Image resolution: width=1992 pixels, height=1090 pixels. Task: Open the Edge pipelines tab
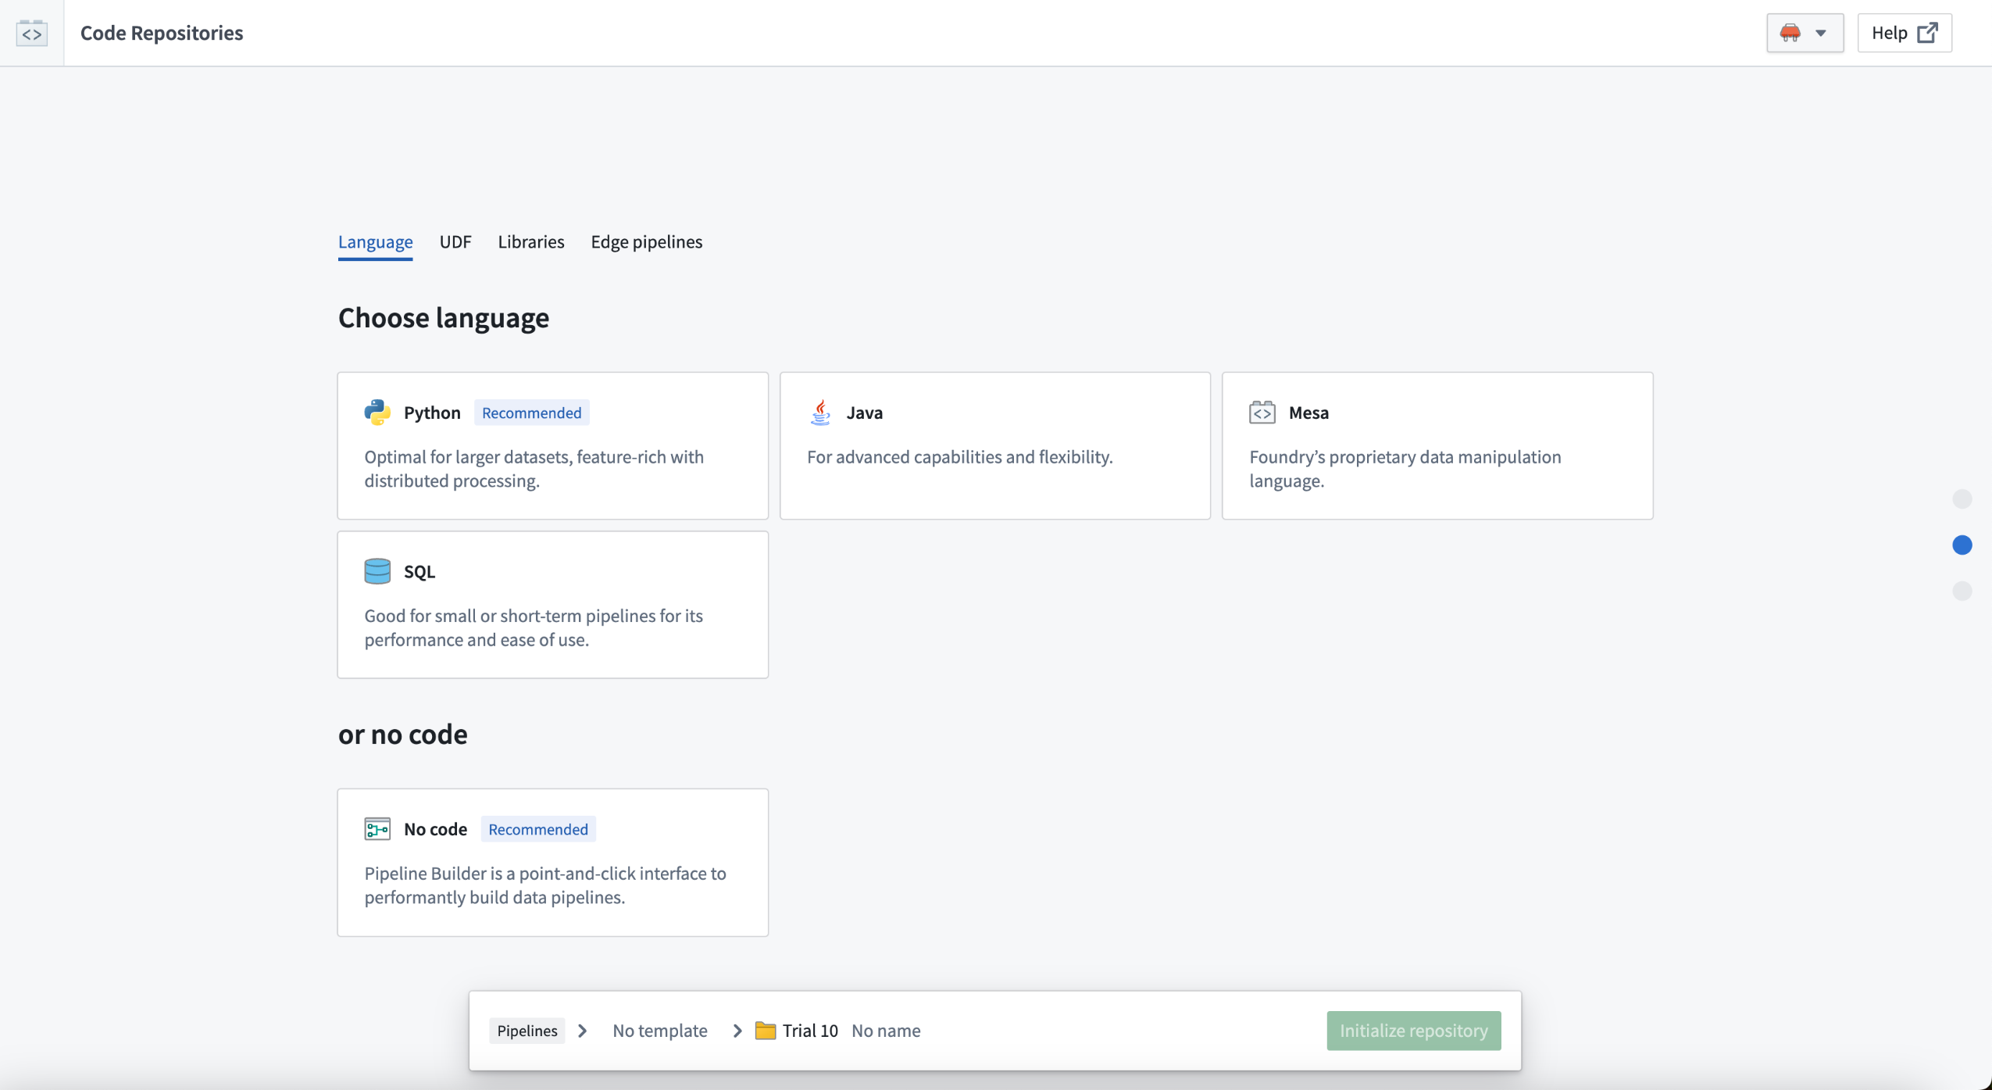click(x=646, y=241)
